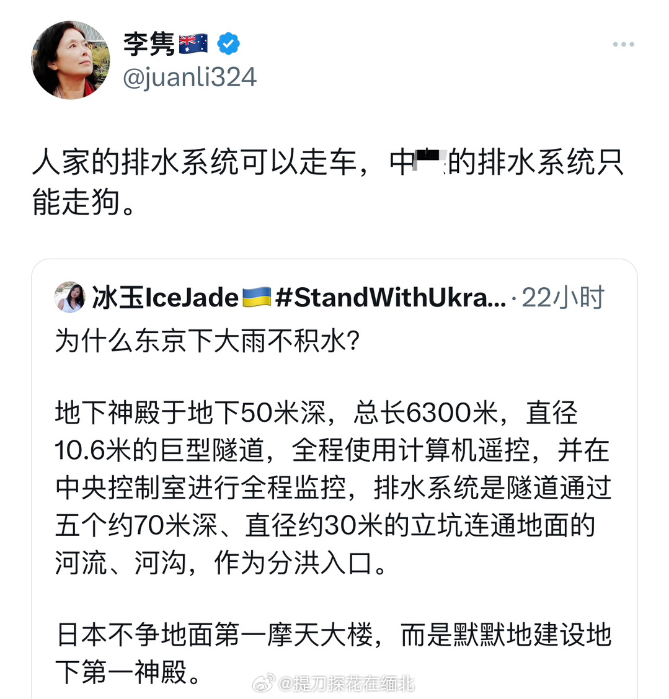669x699 pixels.
Task: Open the @juanli324 handle link
Action: click(x=190, y=77)
